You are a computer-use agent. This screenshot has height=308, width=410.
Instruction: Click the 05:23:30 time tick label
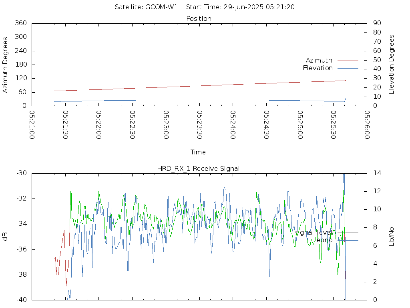click(x=199, y=125)
